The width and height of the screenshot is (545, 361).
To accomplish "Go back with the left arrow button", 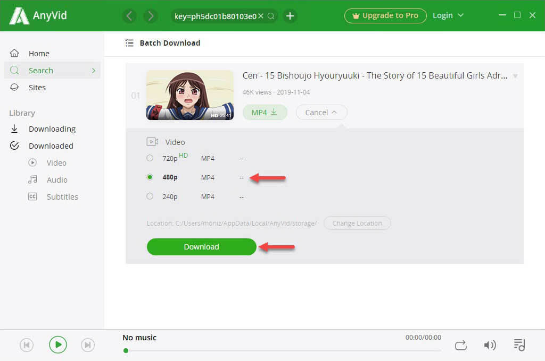I will pos(129,16).
